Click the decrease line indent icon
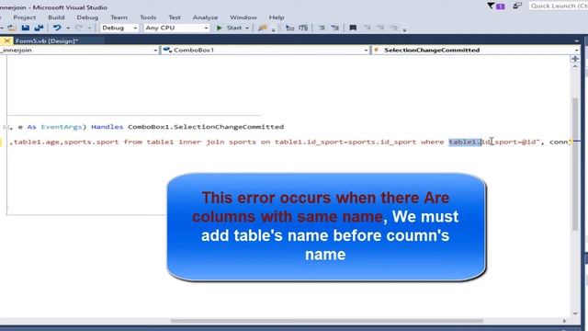The height and width of the screenshot is (331, 588). (322, 28)
